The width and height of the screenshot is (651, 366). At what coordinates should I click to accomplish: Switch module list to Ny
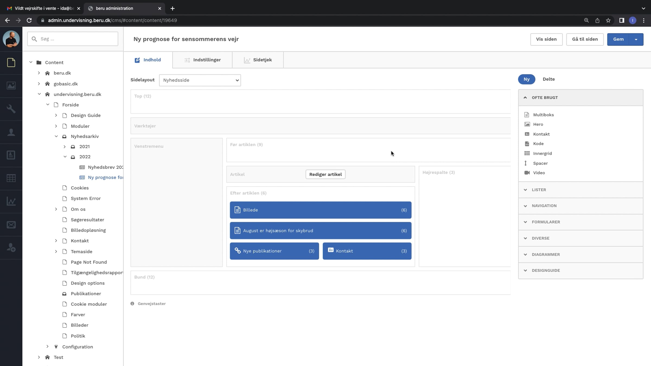coord(526,79)
